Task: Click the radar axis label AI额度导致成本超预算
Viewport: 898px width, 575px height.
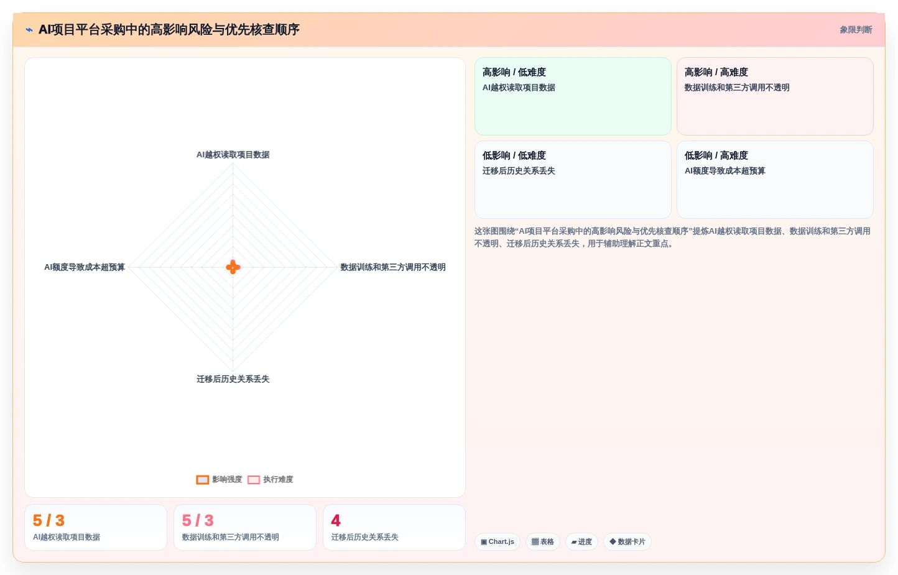Action: pos(85,267)
